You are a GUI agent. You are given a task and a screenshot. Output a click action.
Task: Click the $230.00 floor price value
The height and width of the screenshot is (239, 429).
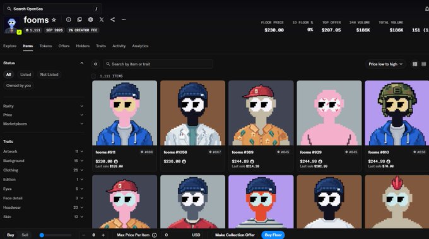[x=274, y=30]
